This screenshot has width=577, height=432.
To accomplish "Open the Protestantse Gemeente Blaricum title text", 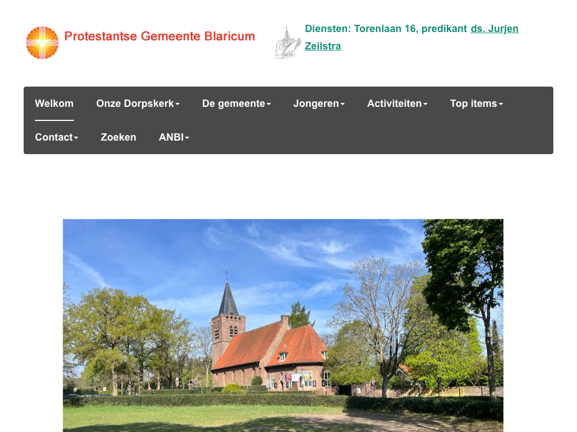I will pos(159,37).
